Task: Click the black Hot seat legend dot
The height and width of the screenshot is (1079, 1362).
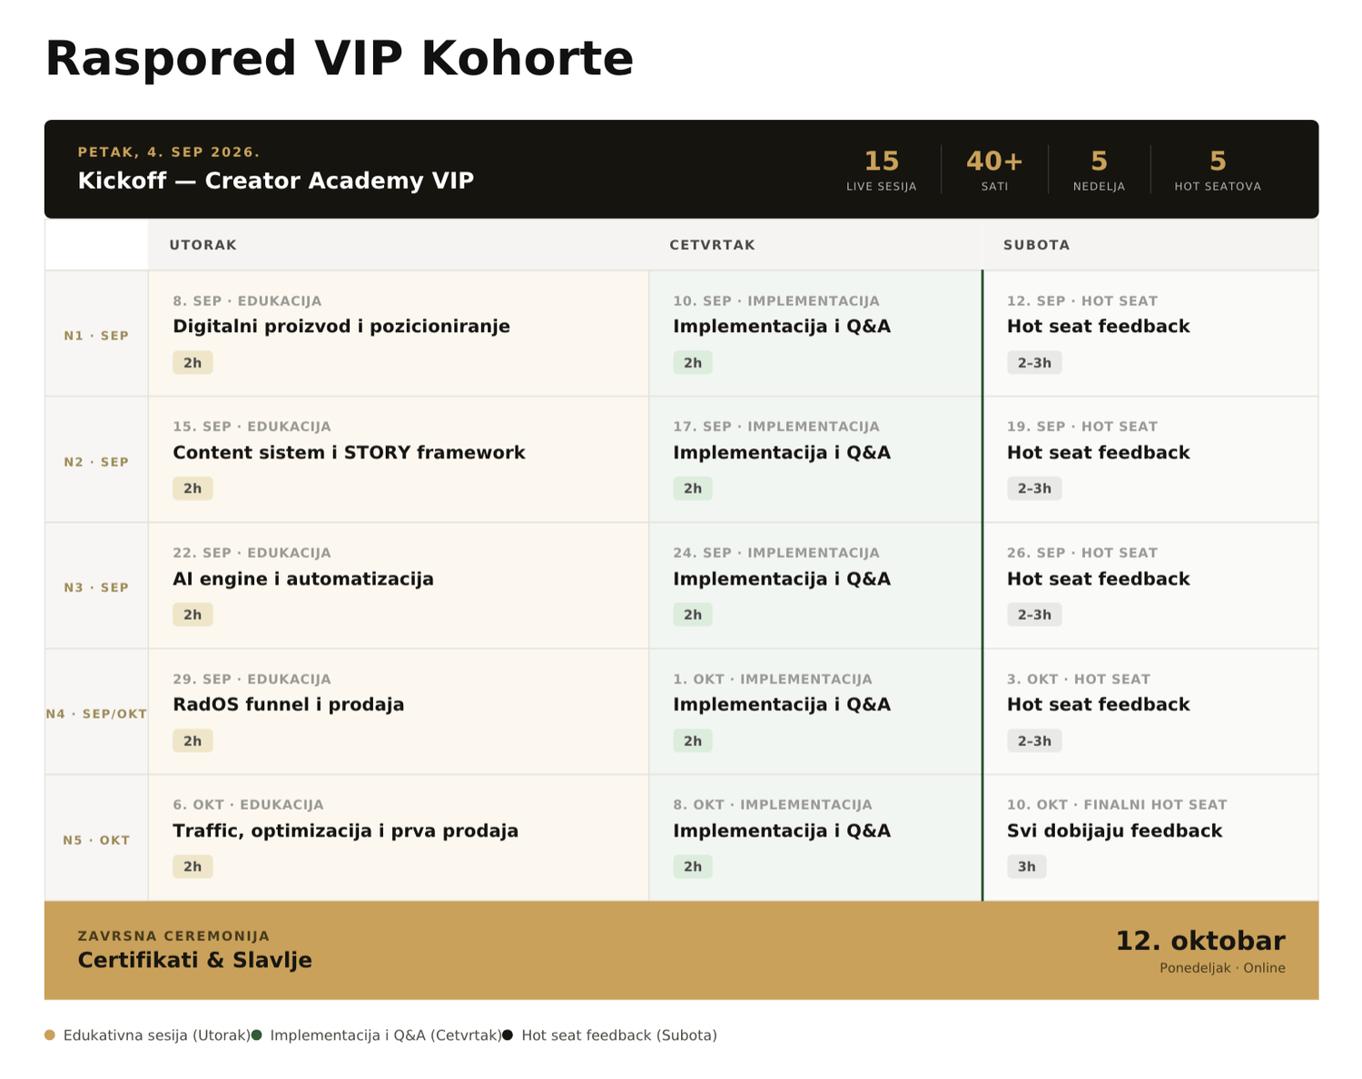Action: 508,1035
